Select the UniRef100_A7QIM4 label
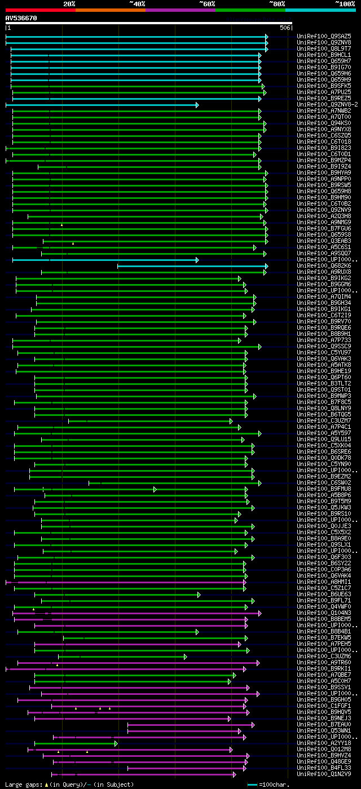 coord(325,296)
